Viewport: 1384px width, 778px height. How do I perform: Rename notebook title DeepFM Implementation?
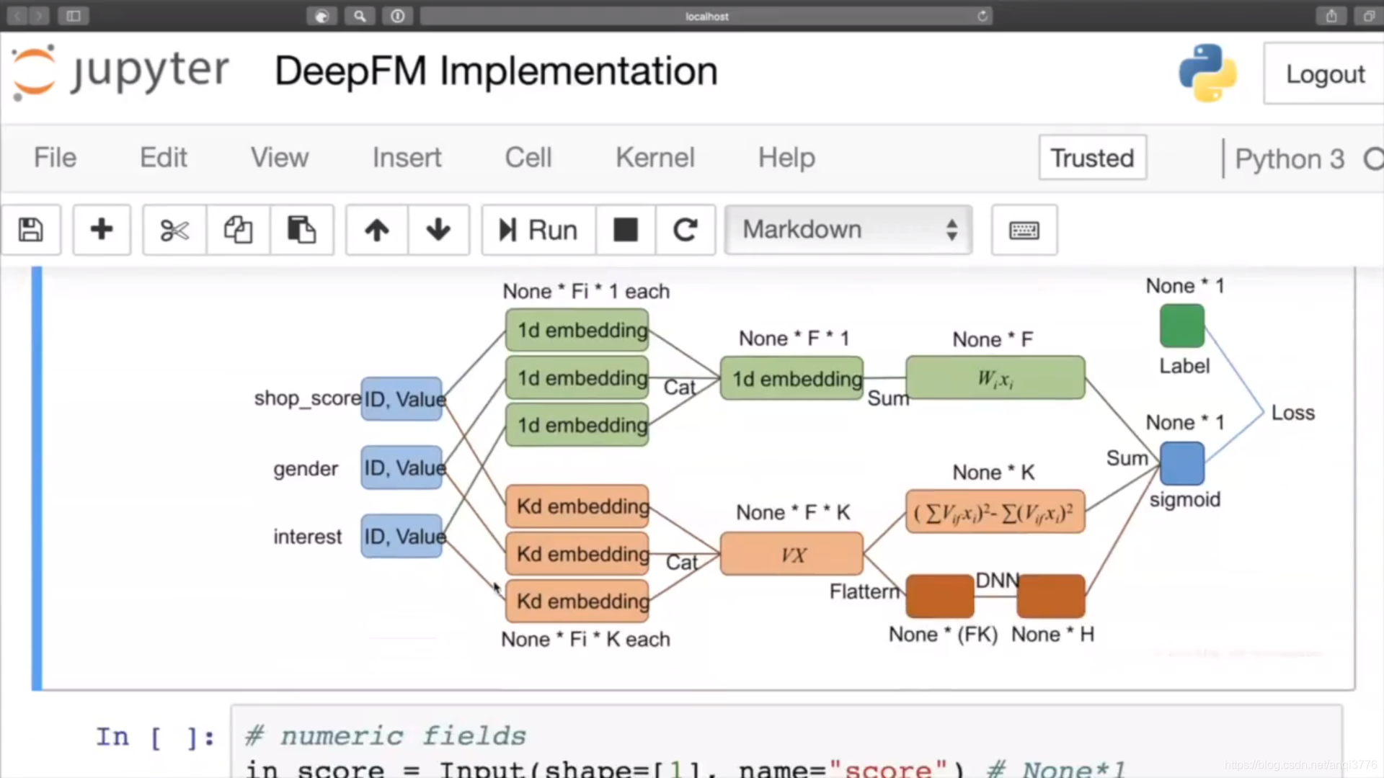(x=496, y=71)
